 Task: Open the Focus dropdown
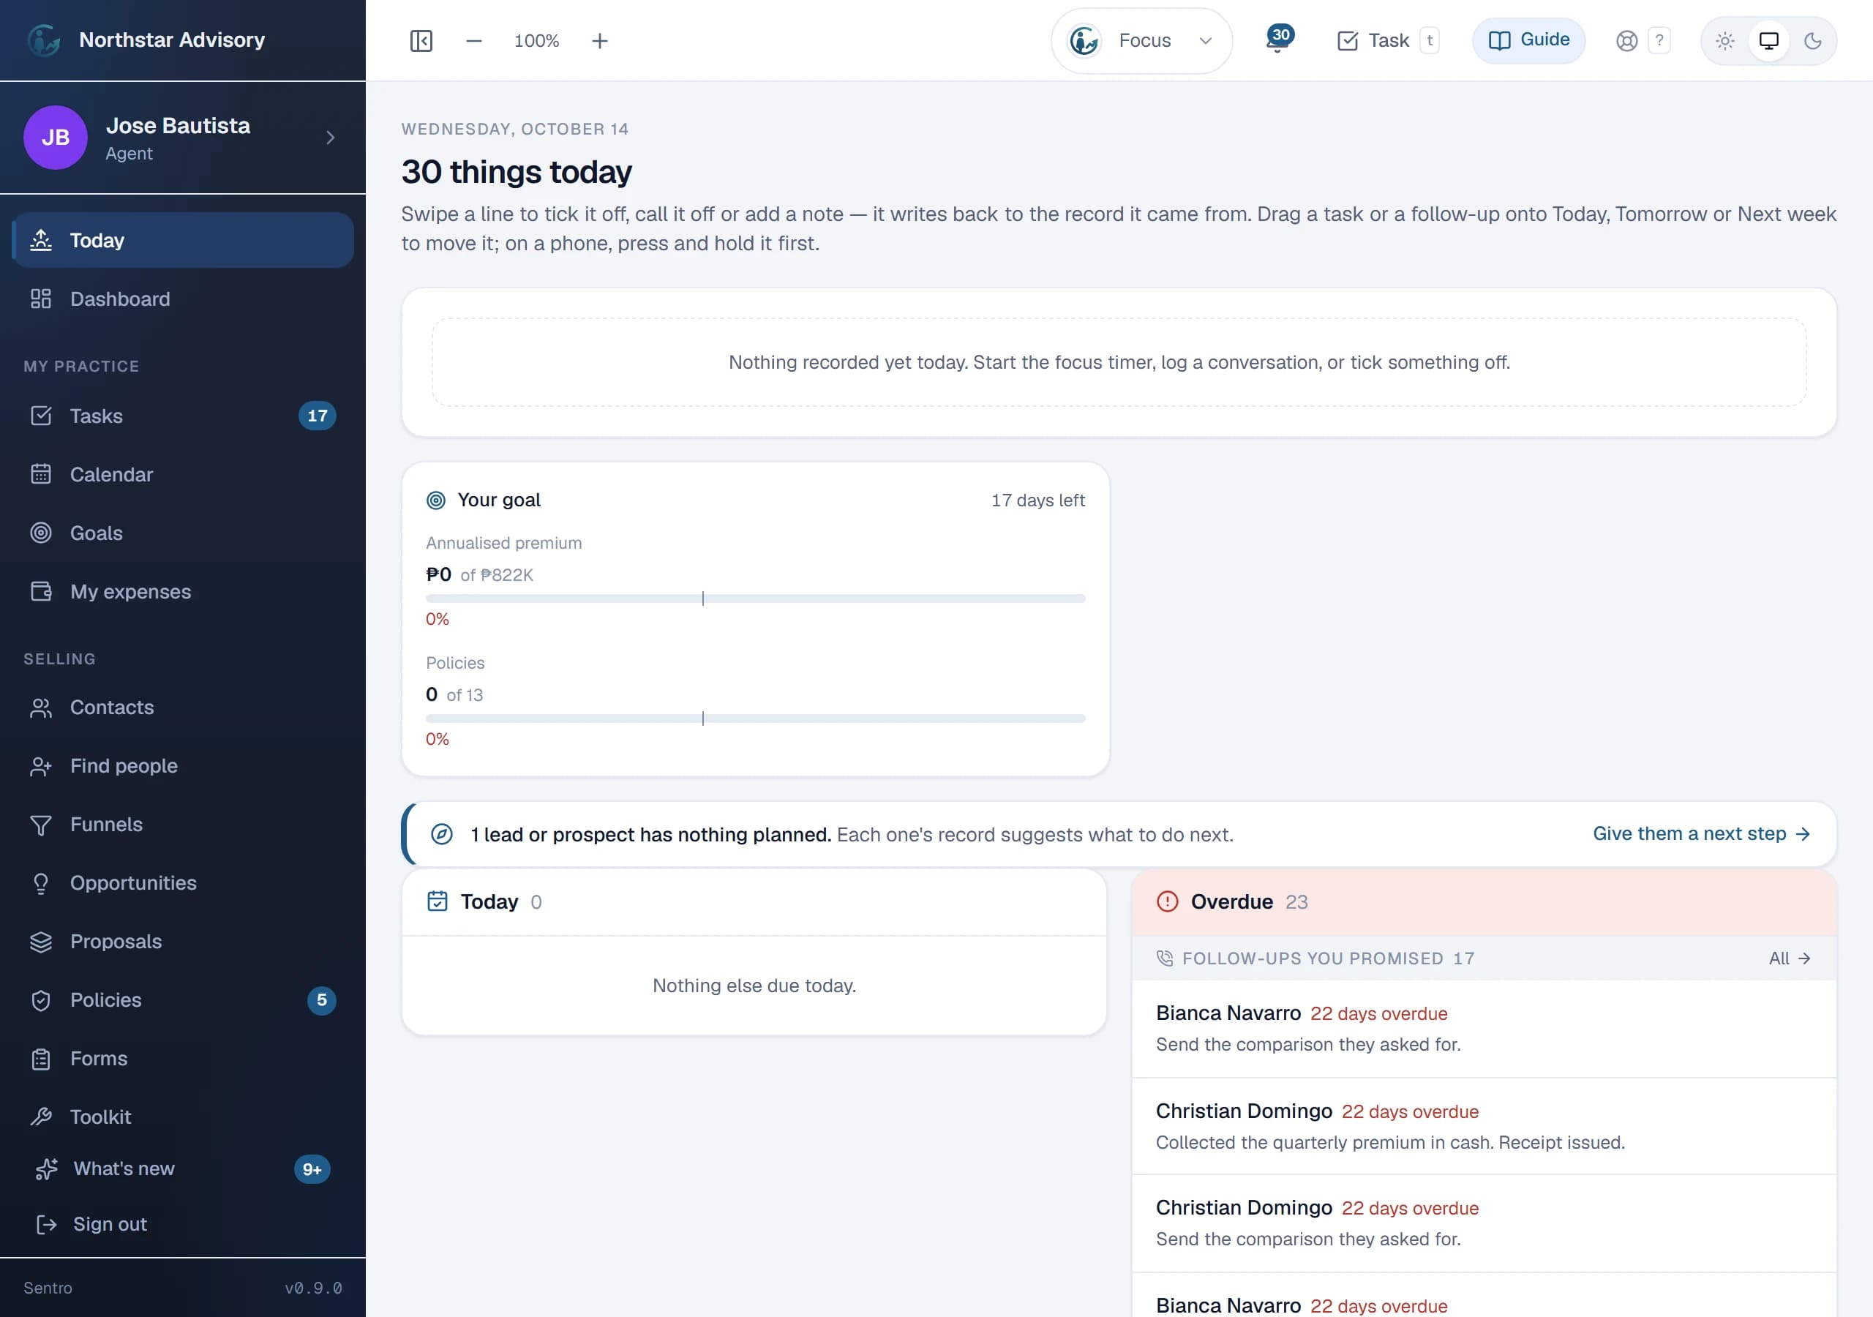pos(1141,41)
